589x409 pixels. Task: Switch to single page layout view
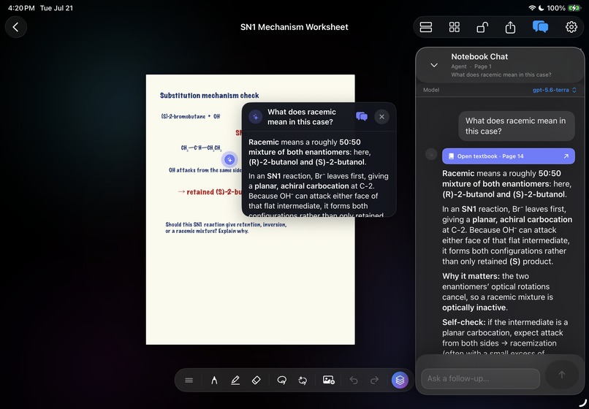[425, 27]
